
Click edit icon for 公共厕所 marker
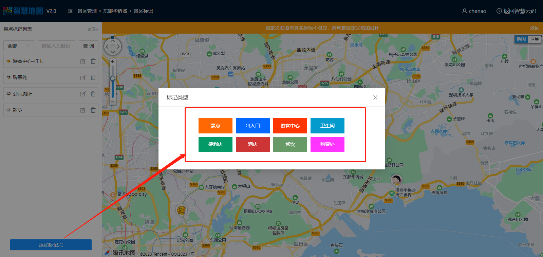click(83, 94)
